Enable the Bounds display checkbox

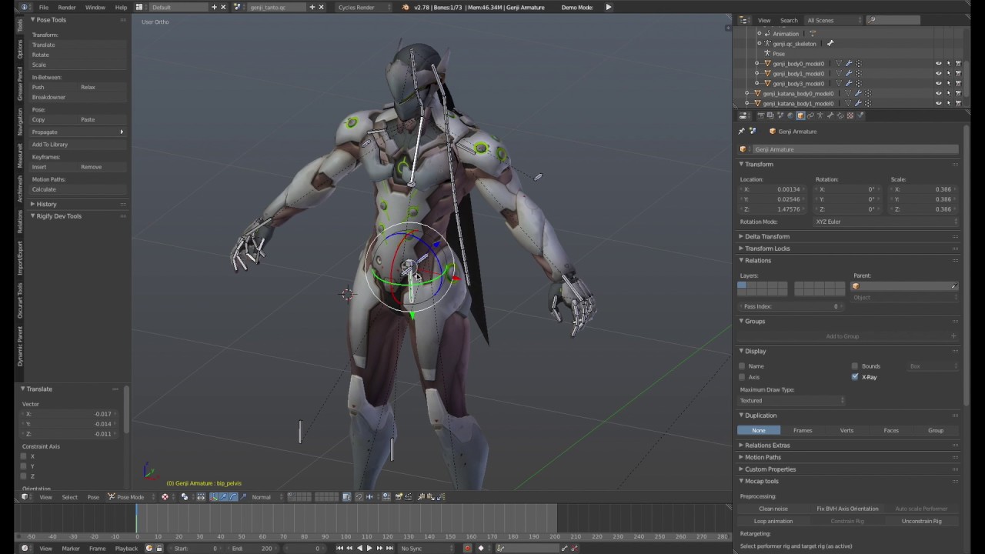click(x=855, y=366)
